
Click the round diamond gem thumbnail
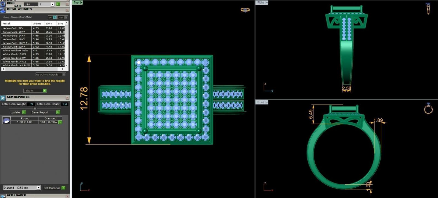(x=6, y=120)
